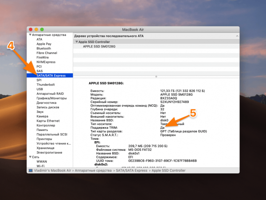Open Контроллер in the sidebar
This screenshot has height=200, width=266.
pyautogui.click(x=46, y=125)
